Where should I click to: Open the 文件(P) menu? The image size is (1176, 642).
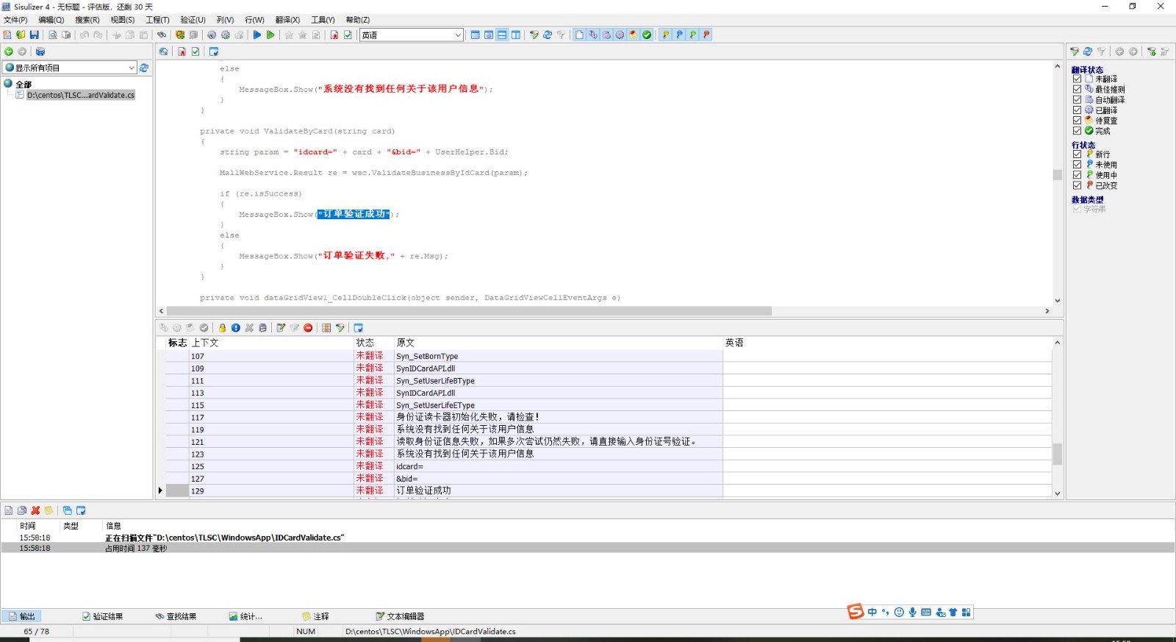coord(15,20)
